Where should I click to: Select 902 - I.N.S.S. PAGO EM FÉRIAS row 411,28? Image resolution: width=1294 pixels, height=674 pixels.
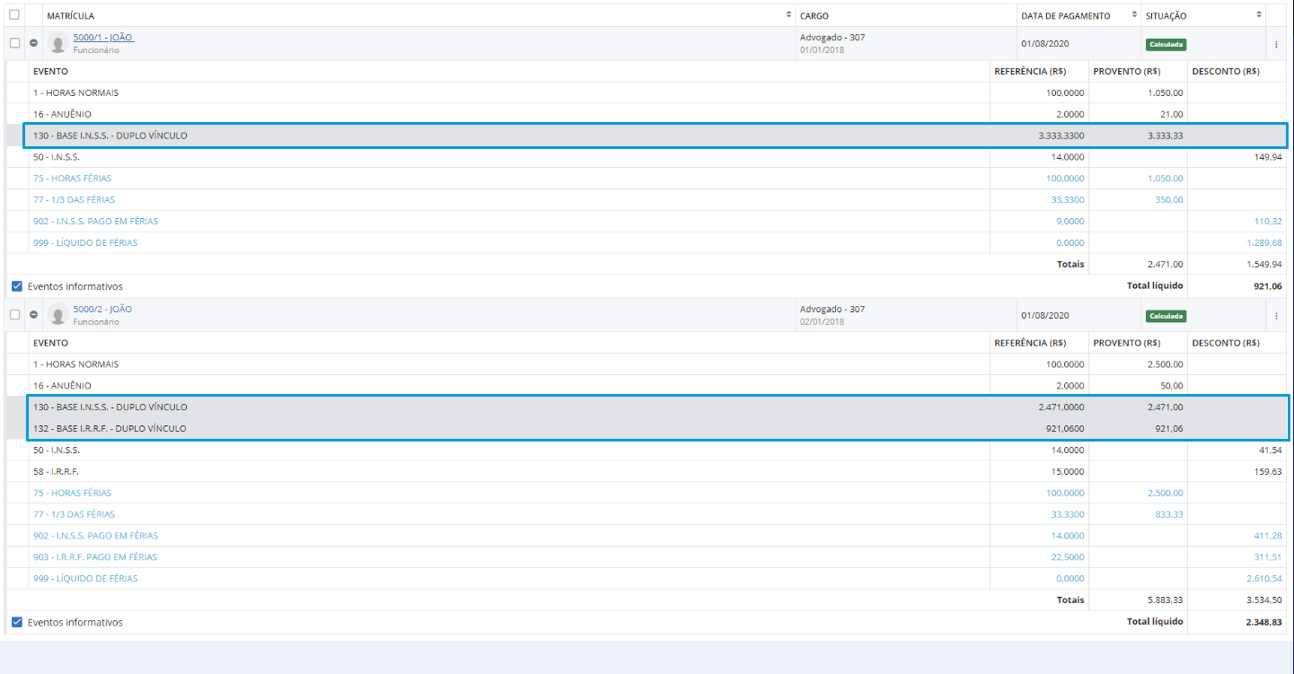[647, 536]
